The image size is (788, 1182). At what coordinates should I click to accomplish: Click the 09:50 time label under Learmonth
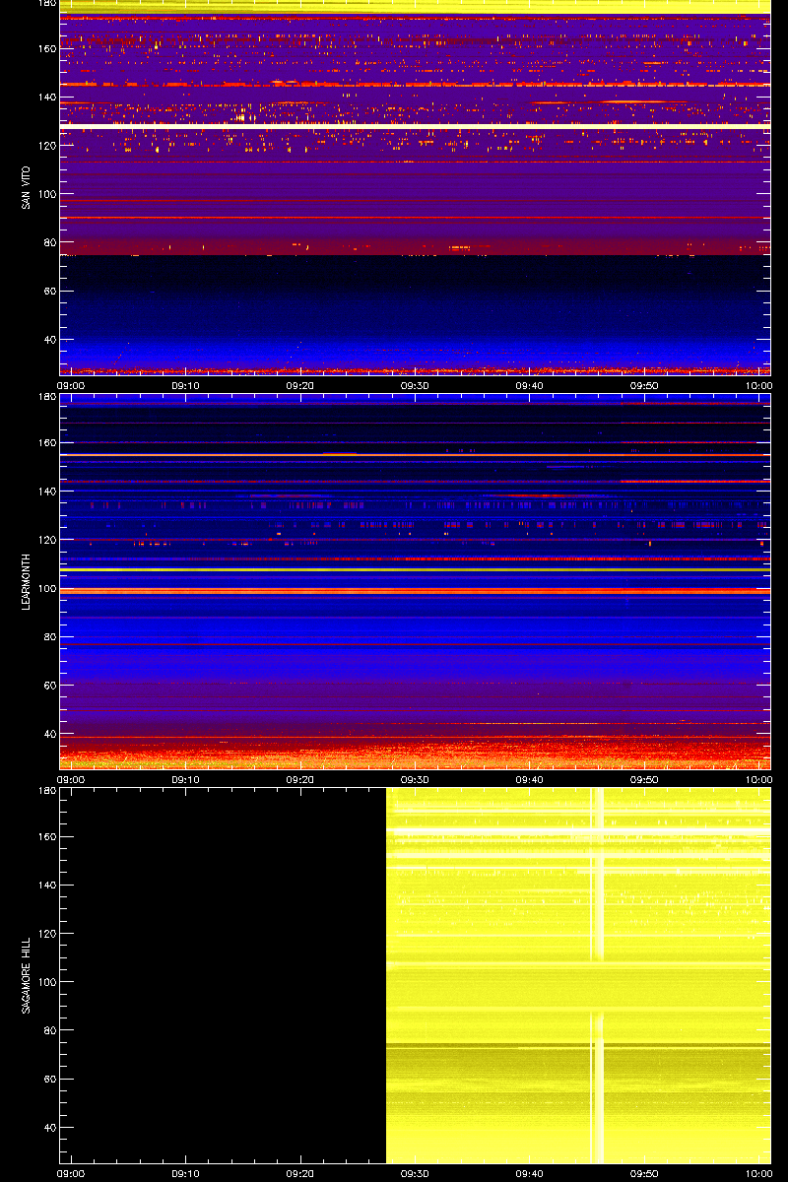tap(644, 780)
